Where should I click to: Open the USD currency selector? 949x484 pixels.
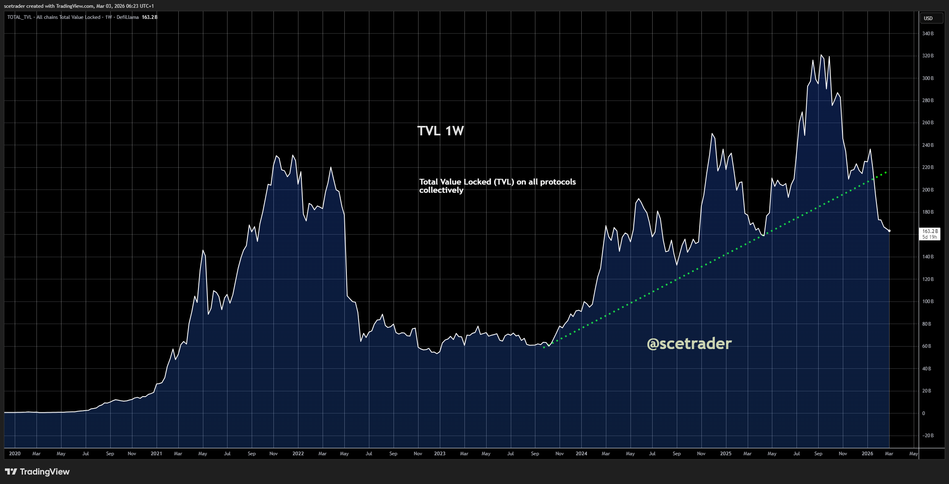(928, 18)
